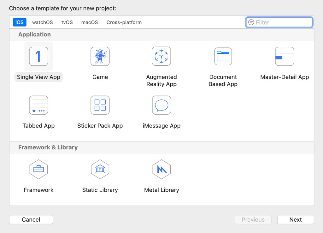Cancel the new project dialog
The height and width of the screenshot is (233, 323).
pos(31,219)
